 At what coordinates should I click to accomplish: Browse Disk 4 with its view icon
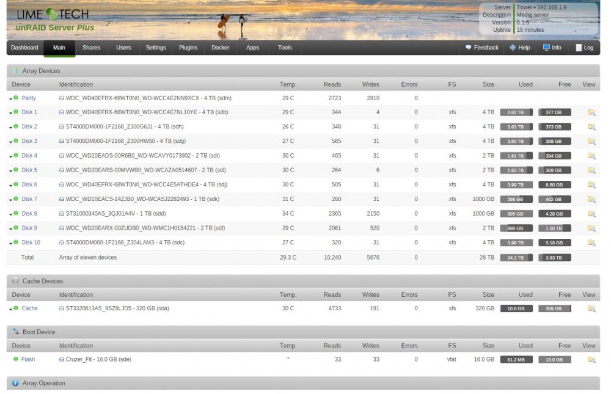click(x=591, y=156)
